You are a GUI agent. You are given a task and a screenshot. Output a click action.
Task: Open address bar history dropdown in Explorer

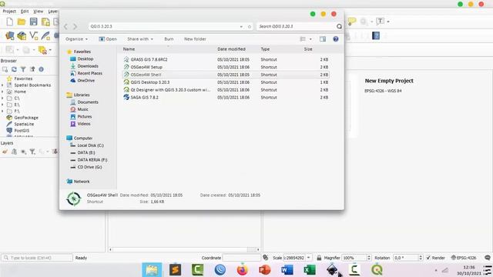(241, 27)
